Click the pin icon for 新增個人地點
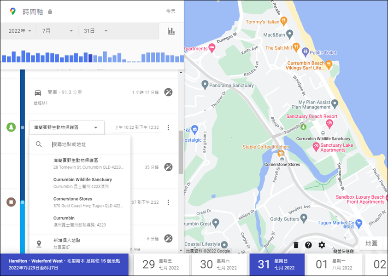 coord(39,244)
